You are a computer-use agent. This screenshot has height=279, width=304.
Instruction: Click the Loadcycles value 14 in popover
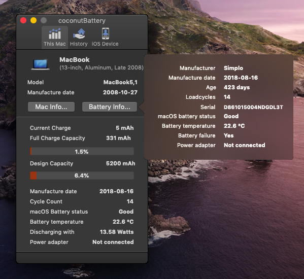click(x=227, y=97)
